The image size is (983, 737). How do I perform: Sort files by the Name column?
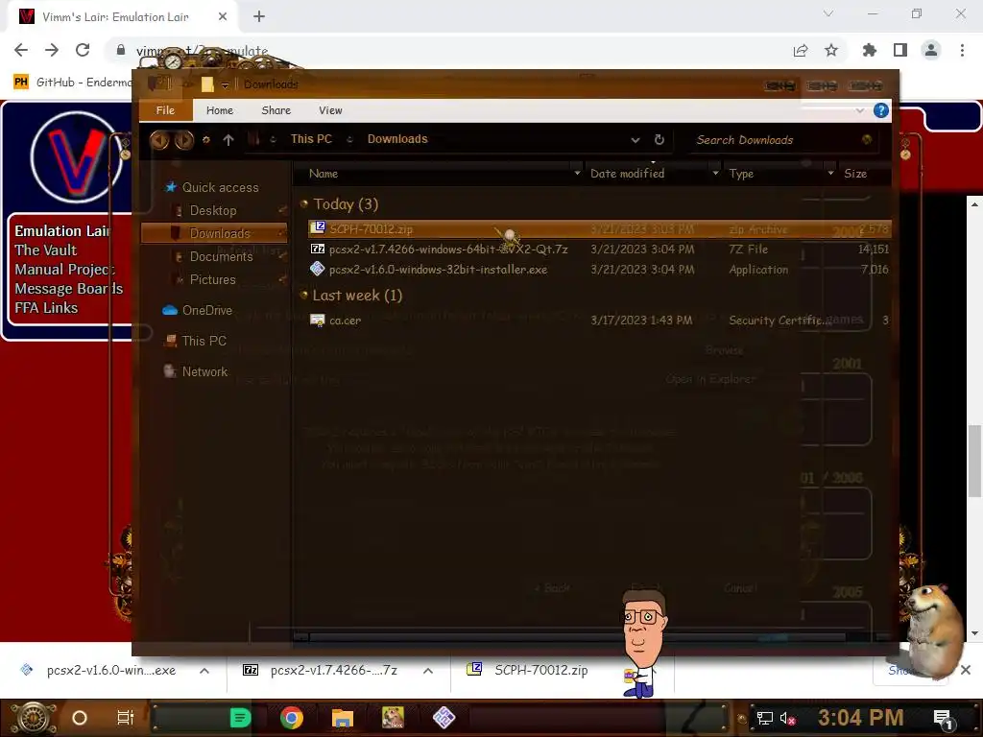click(324, 174)
